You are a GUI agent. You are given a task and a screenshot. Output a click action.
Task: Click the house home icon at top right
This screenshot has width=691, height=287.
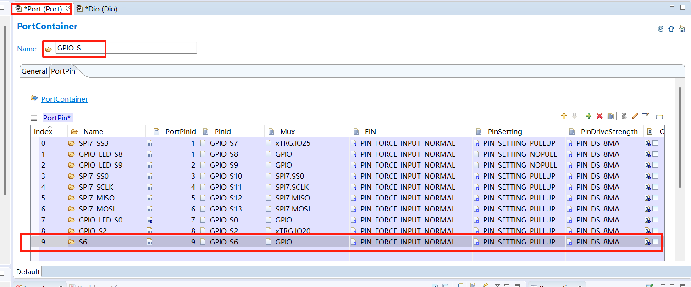[x=682, y=28]
